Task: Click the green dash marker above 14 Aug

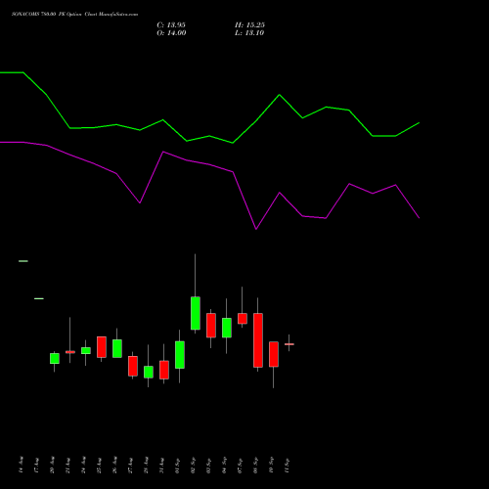Action: (23, 261)
